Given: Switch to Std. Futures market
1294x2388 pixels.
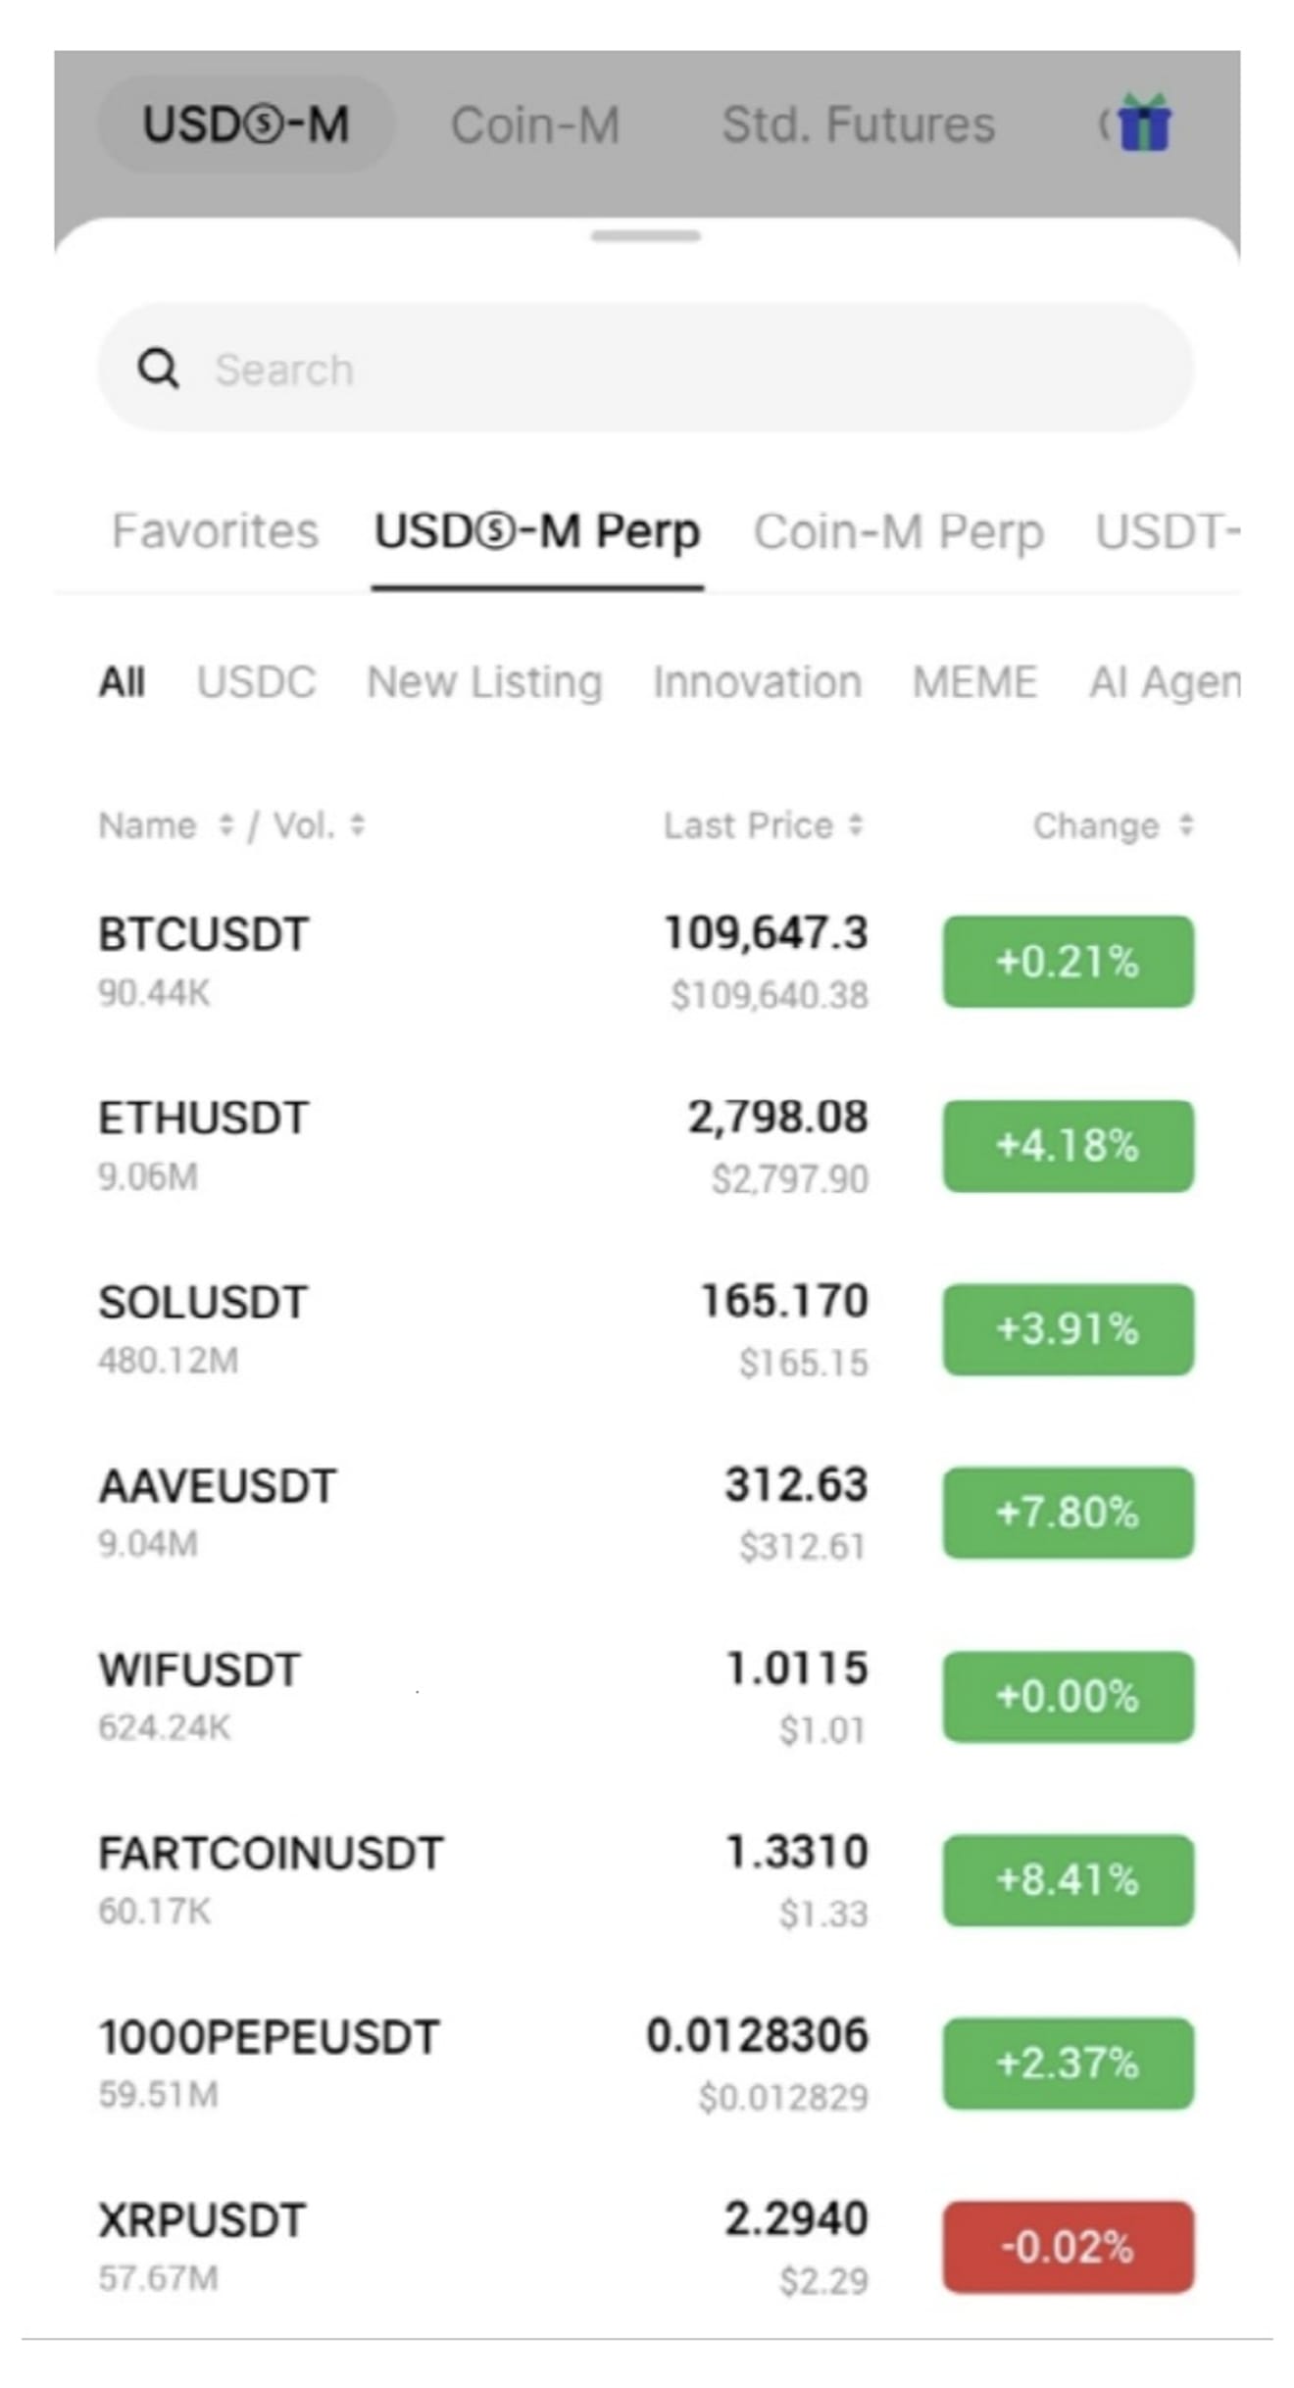Looking at the screenshot, I should tap(859, 124).
